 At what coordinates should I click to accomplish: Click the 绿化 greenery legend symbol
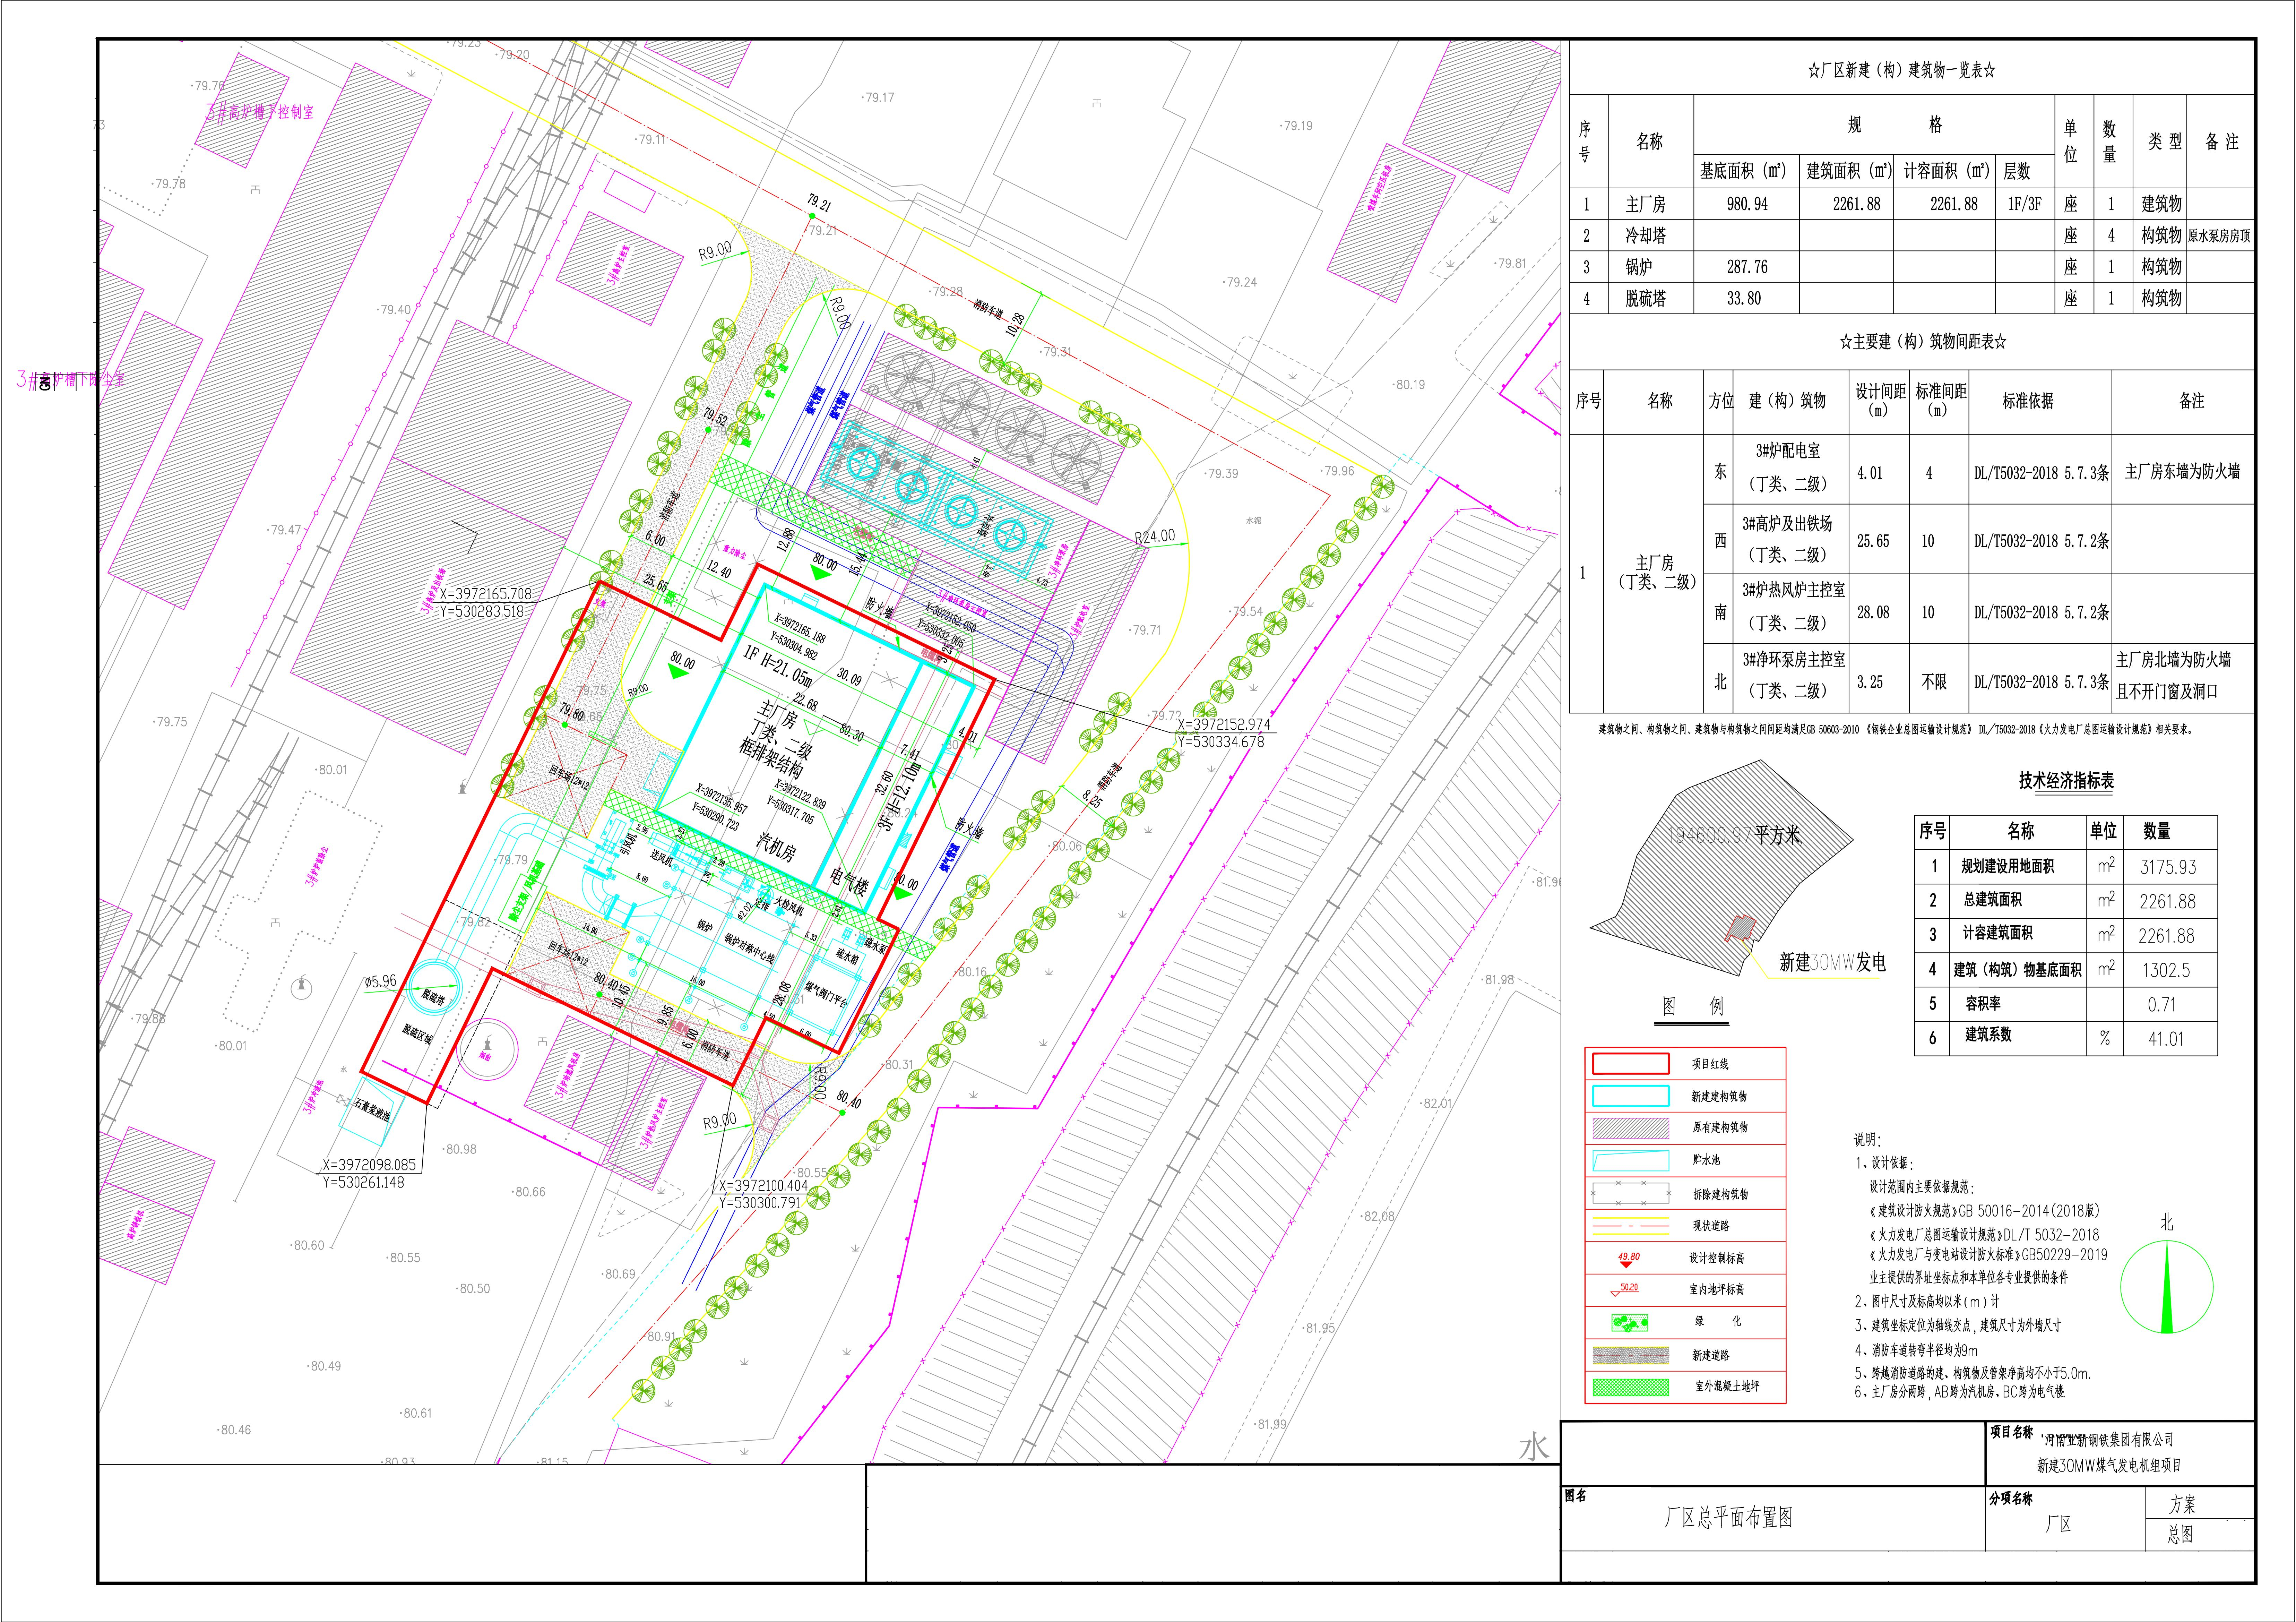pyautogui.click(x=1630, y=1323)
